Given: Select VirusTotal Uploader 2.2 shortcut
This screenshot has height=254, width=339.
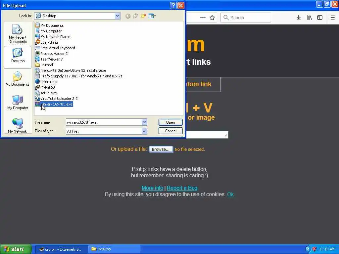Looking at the screenshot, I should click(56, 98).
